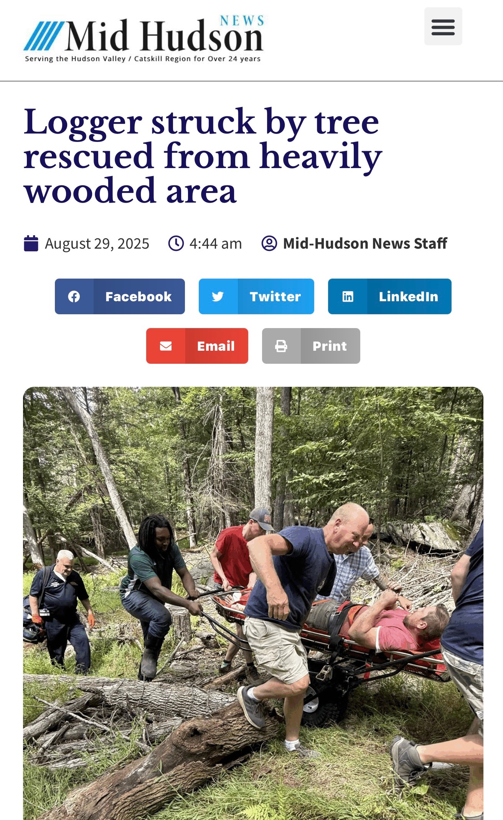Click the printer icon
This screenshot has height=820, width=503.
[281, 346]
